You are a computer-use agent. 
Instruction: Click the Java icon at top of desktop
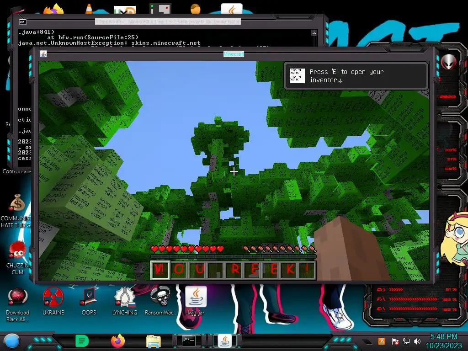point(232,9)
